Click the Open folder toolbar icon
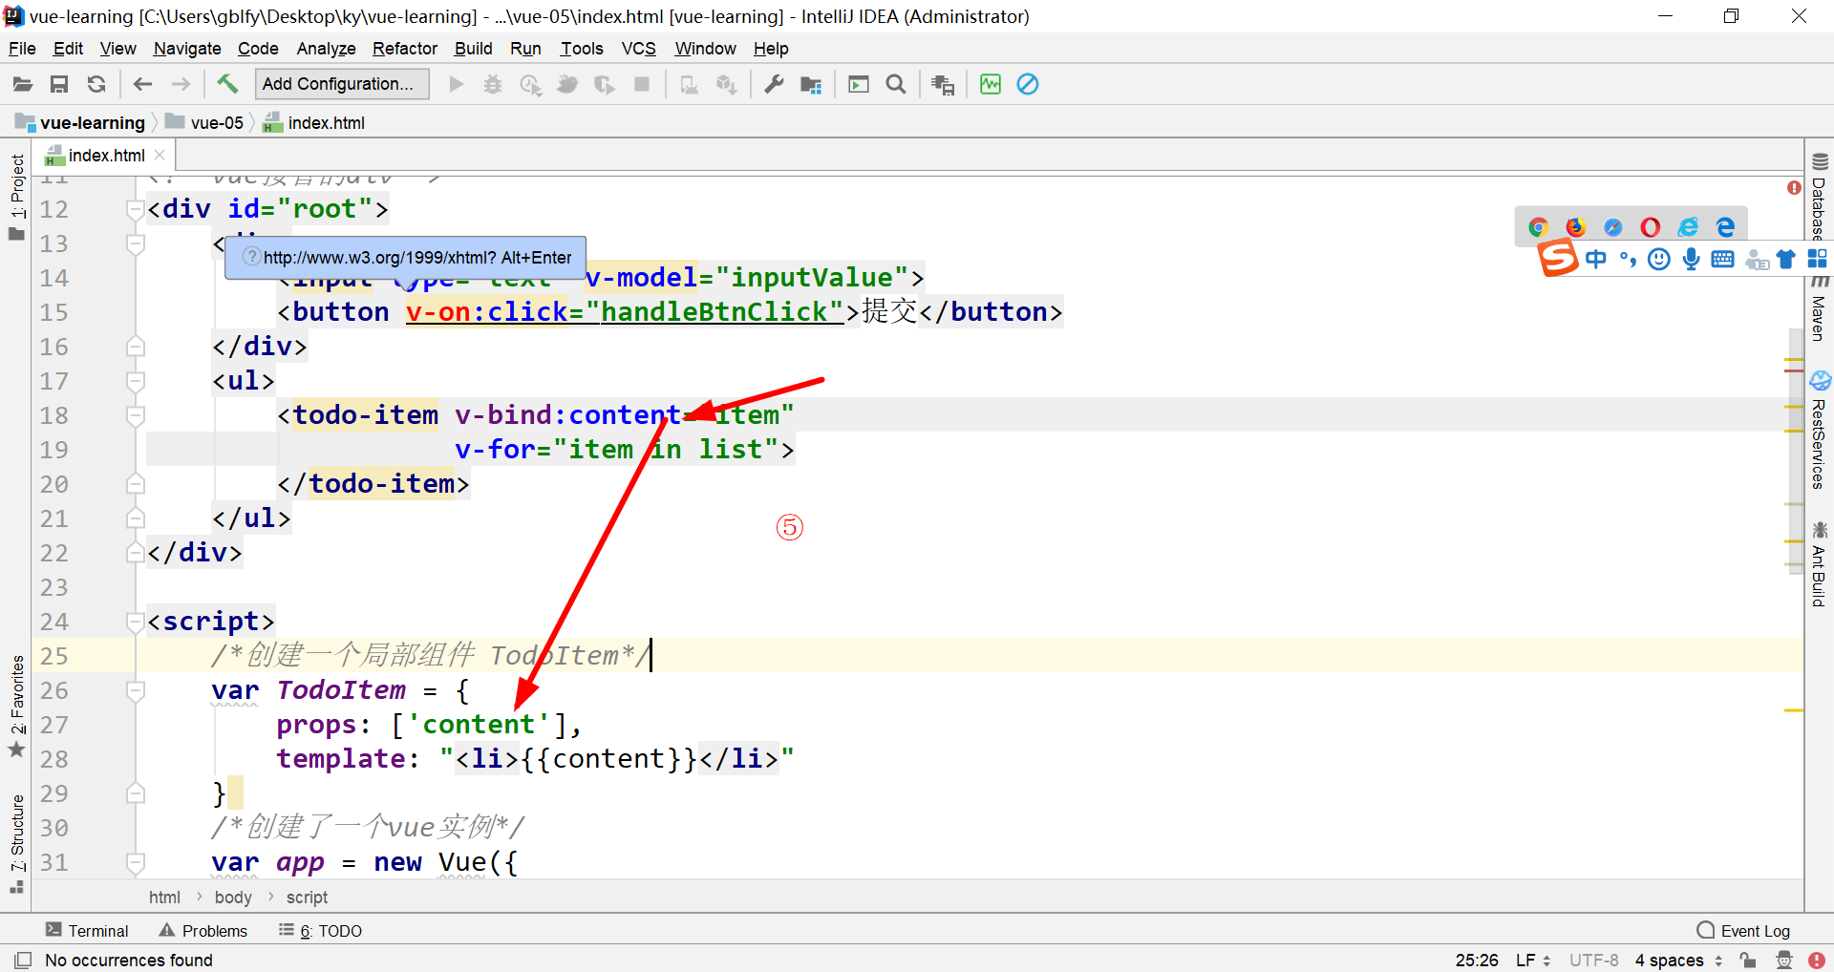Viewport: 1834px width, 972px height. (x=23, y=85)
